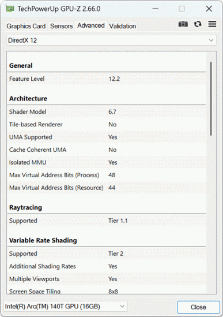Image resolution: width=223 pixels, height=317 pixels.
Task: Click the GPU-Z app icon in title bar
Action: [10, 9]
